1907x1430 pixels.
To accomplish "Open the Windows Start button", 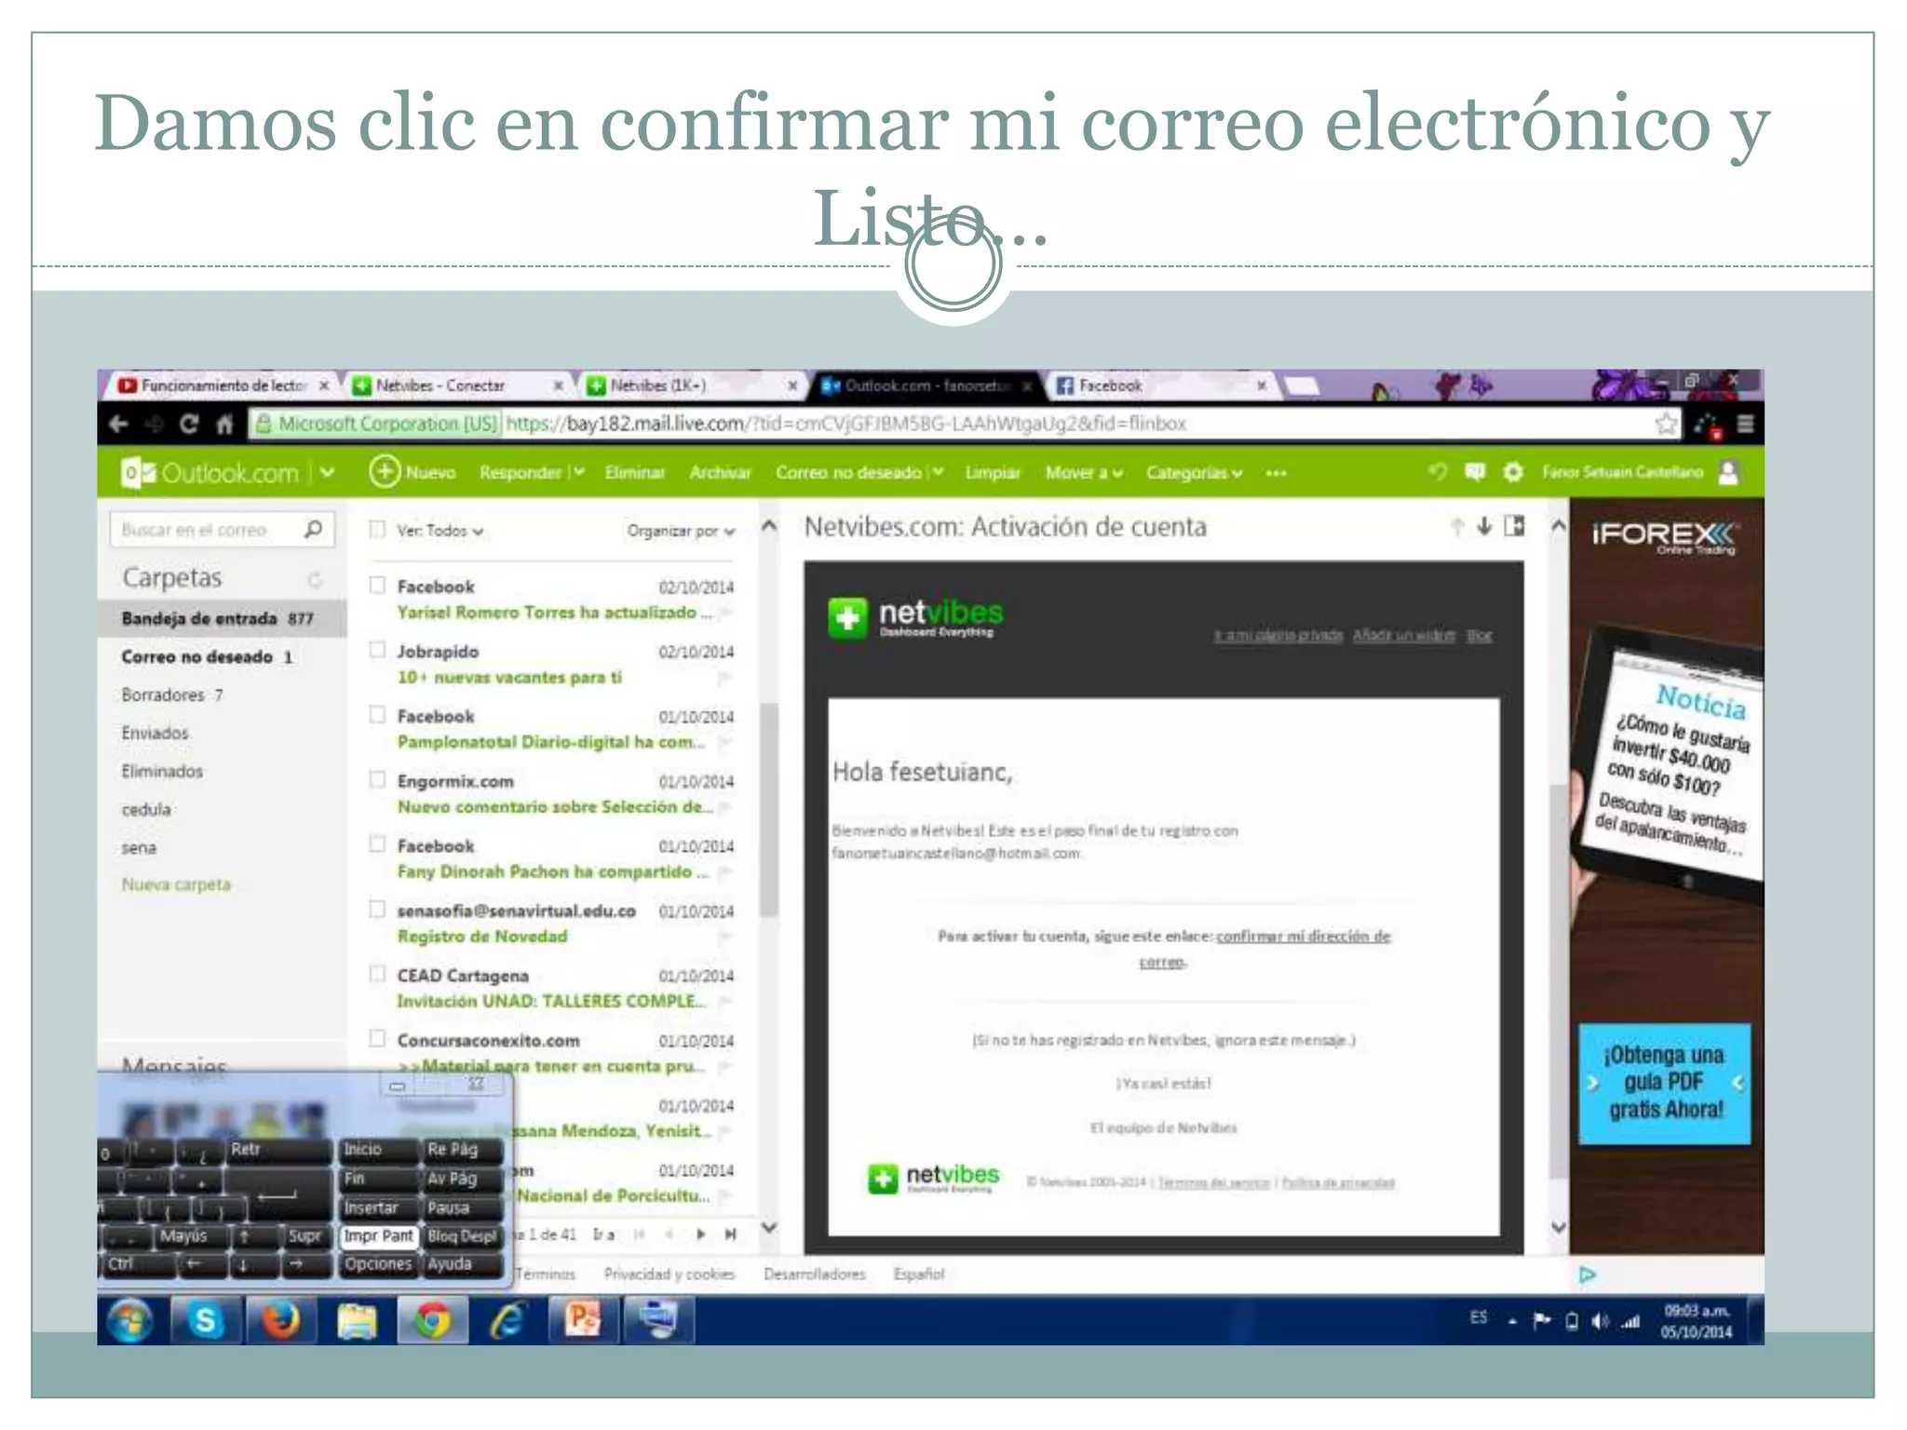I will click(130, 1320).
